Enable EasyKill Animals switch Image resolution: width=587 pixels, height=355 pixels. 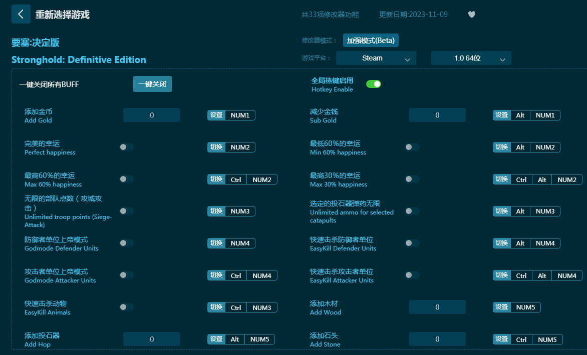127,307
